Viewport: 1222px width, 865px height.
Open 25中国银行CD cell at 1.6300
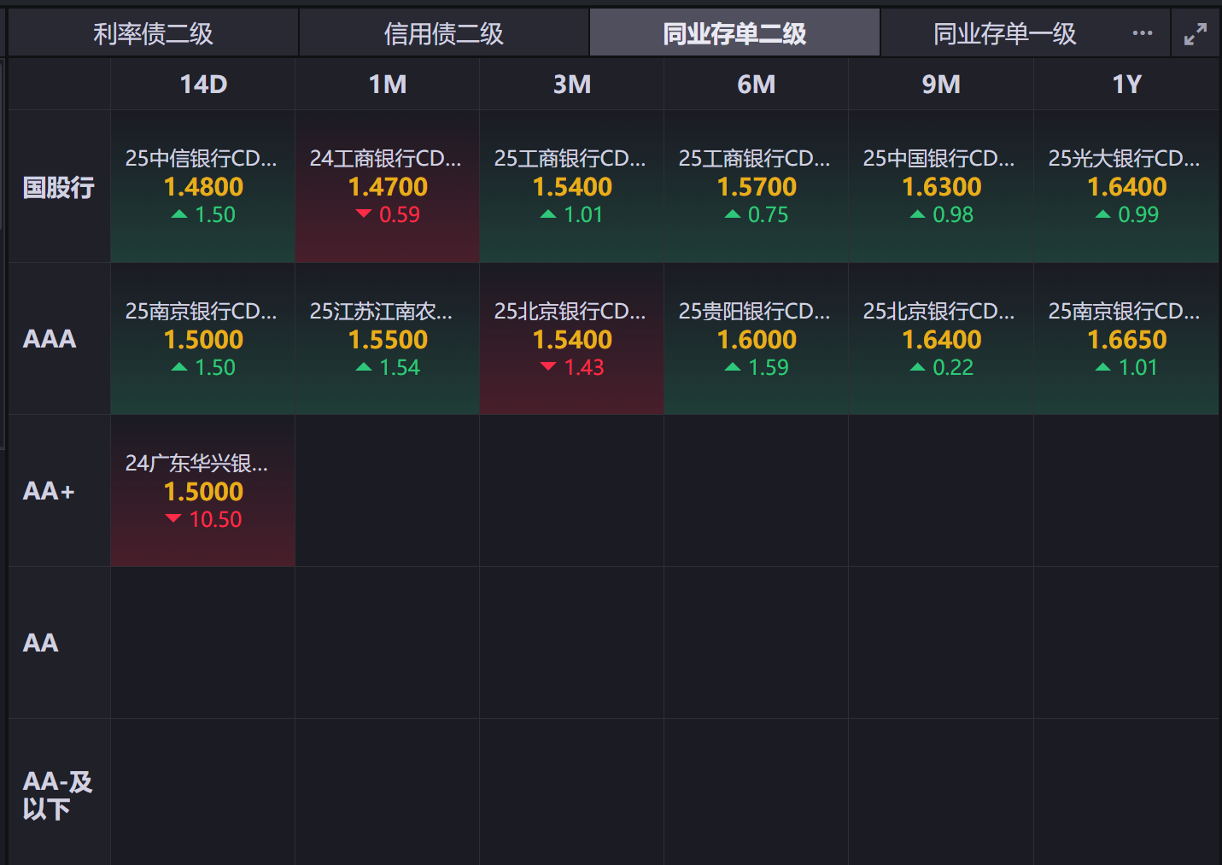[941, 186]
